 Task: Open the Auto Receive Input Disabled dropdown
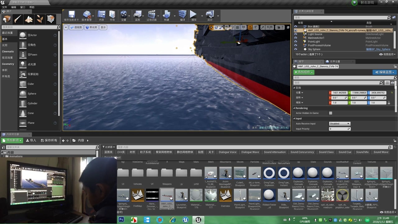click(340, 124)
